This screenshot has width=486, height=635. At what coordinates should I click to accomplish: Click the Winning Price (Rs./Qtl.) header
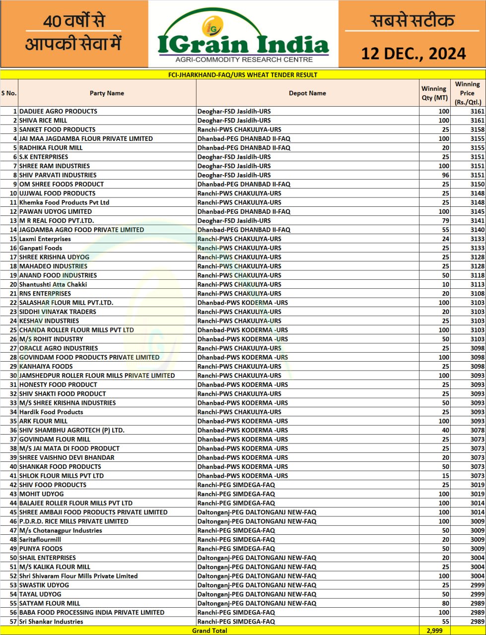coord(467,93)
